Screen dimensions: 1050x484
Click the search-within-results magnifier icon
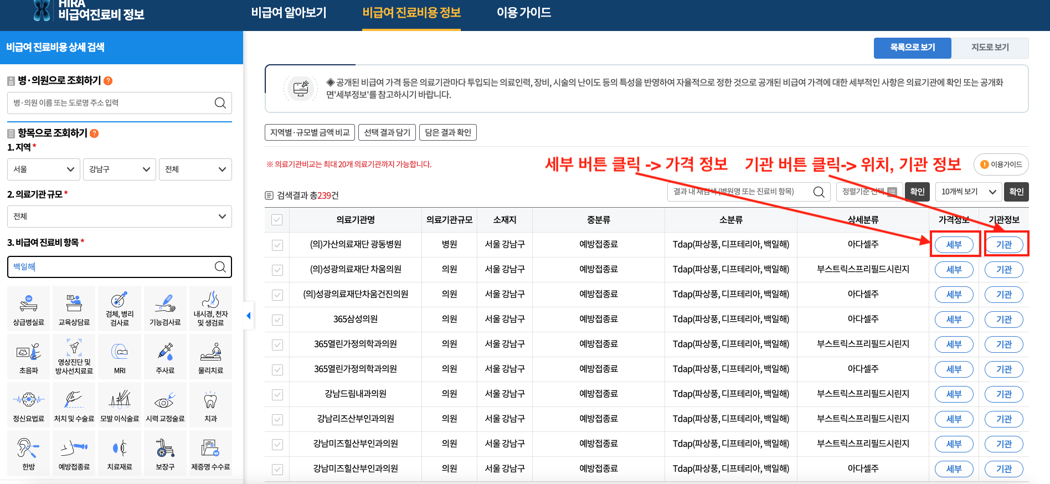coord(819,192)
